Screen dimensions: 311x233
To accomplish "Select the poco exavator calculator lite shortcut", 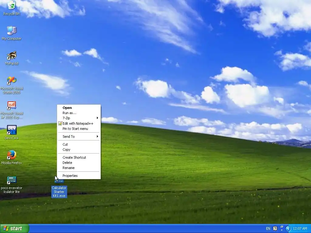I will [12, 185].
